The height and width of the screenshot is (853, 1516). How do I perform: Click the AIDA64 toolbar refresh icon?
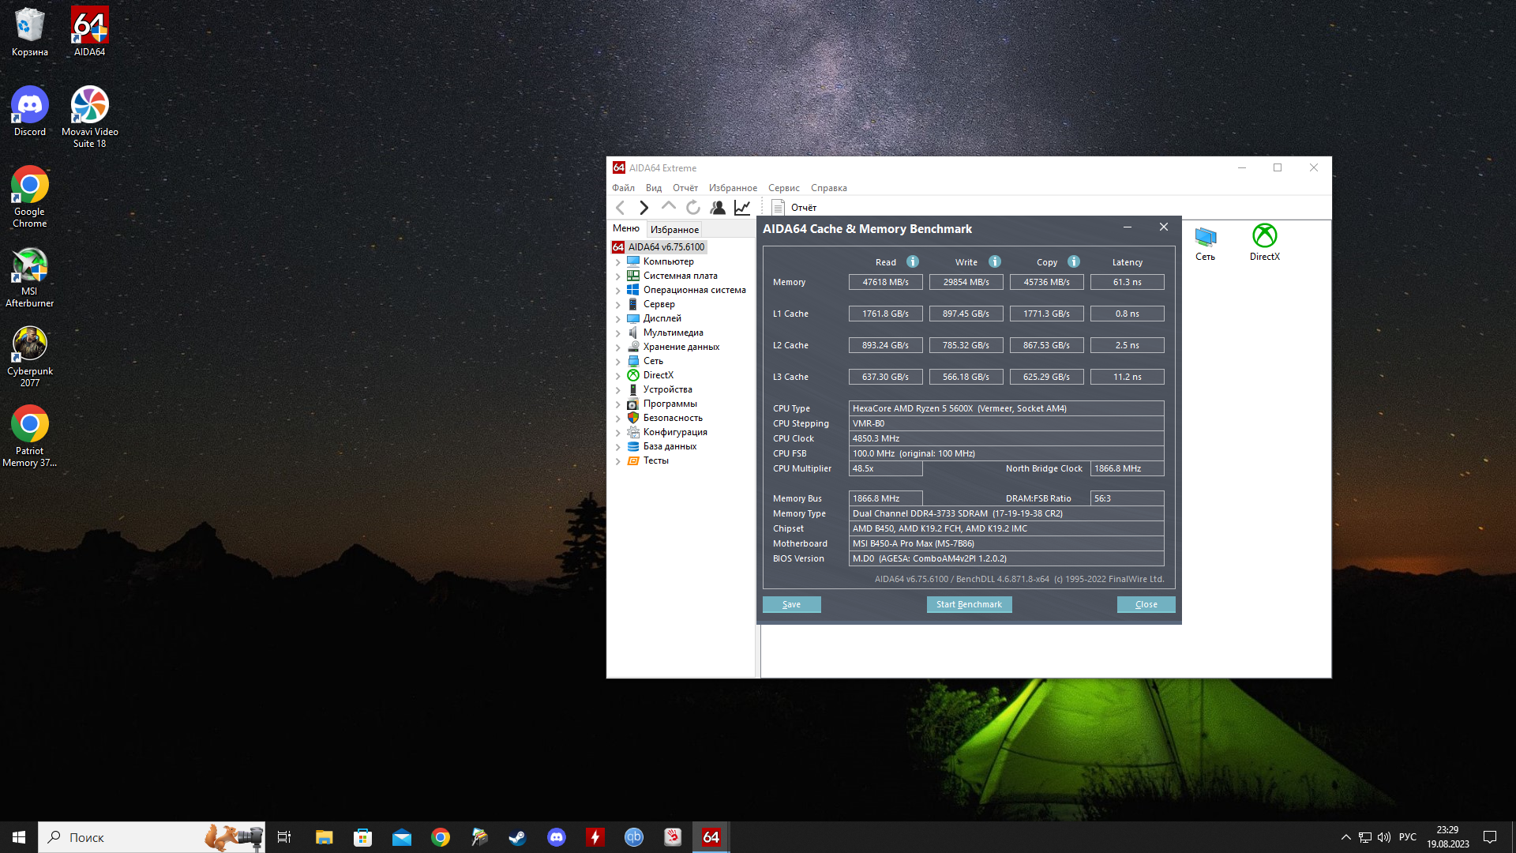[692, 207]
